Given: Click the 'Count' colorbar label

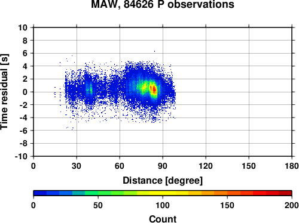Looking at the screenshot, I should pos(163,219).
